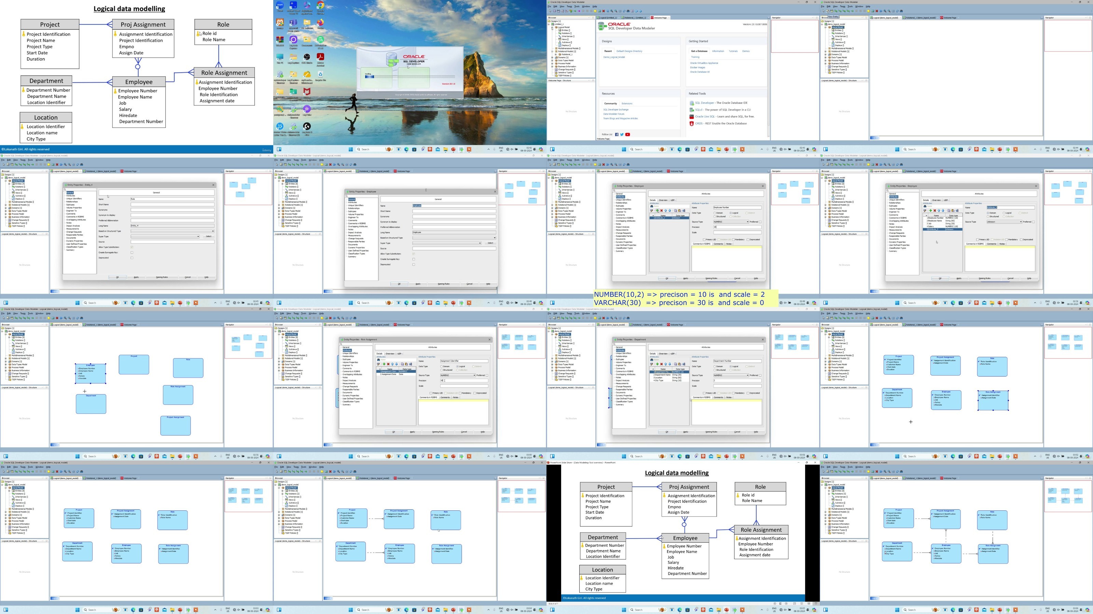The image size is (1093, 614).
Task: Check Primary UID in the Department dialog
Action: pyautogui.click(x=704, y=393)
